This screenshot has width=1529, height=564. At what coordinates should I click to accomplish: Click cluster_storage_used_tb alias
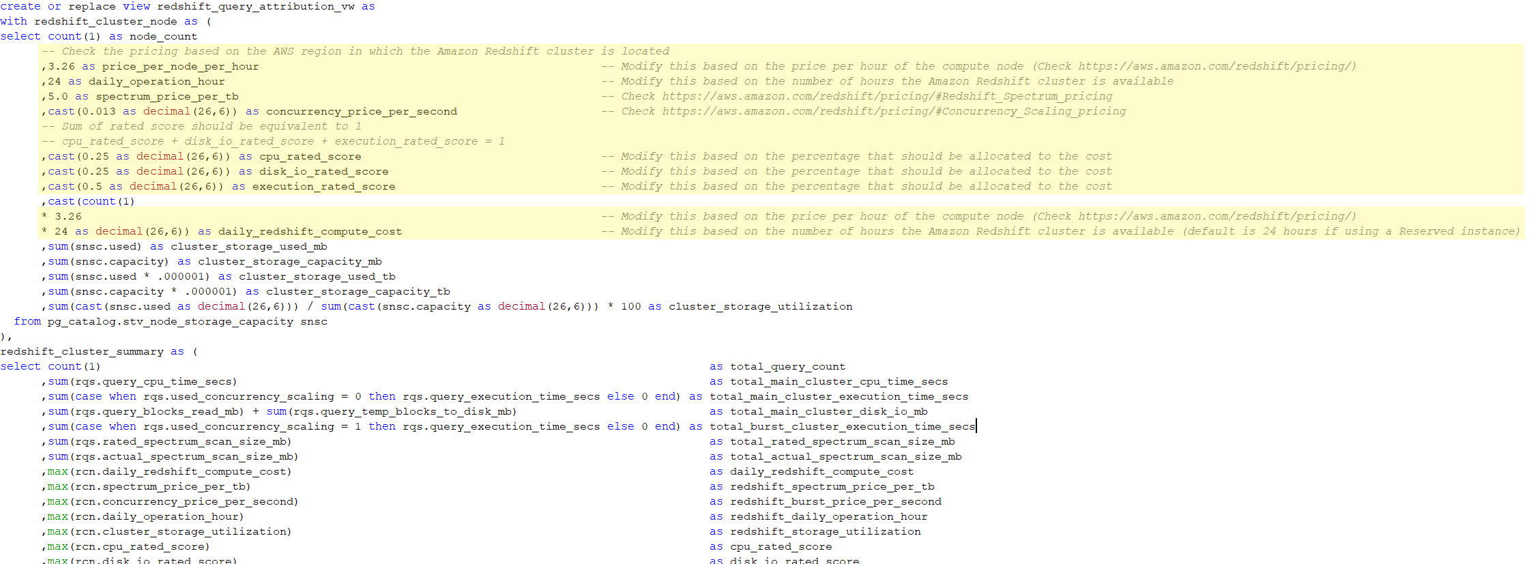317,276
